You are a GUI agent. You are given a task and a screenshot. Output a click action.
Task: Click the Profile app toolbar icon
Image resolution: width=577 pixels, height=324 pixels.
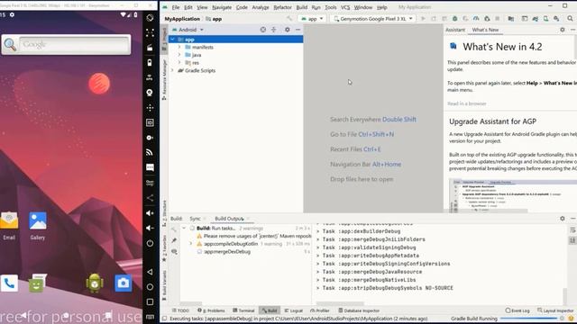point(476,18)
